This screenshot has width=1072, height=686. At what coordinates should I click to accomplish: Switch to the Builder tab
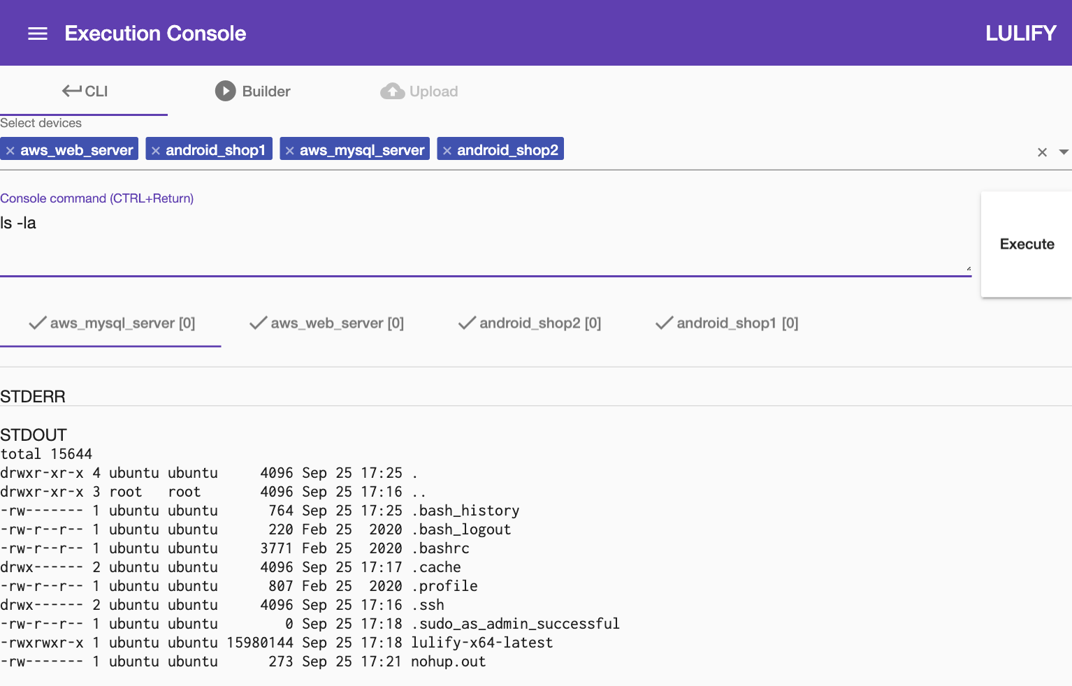tap(252, 91)
